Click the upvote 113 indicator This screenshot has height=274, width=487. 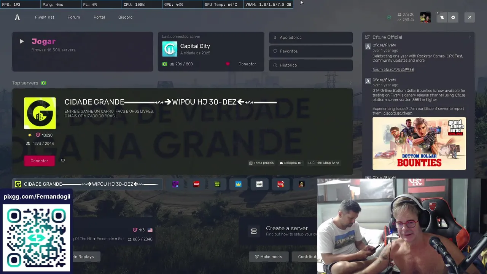(x=138, y=230)
